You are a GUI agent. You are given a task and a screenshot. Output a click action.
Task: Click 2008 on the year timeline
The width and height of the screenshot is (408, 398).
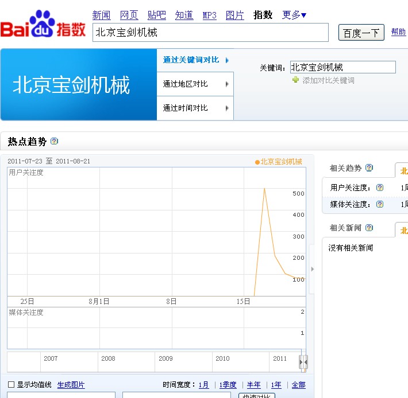108,358
